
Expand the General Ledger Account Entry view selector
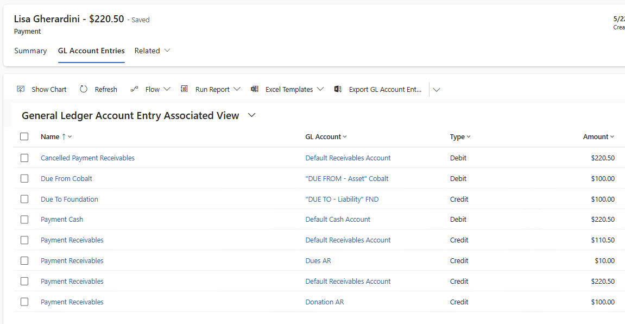[x=251, y=115]
